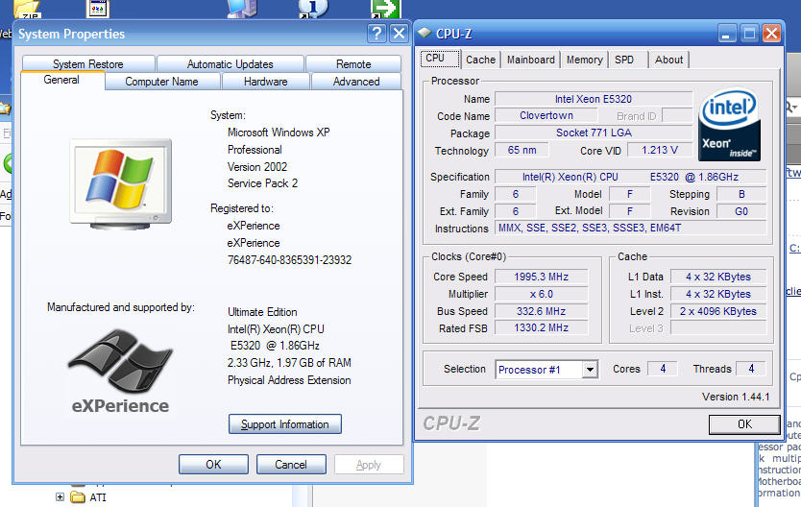Click the CPU-Z title bar app icon
The image size is (801, 507).
425,34
